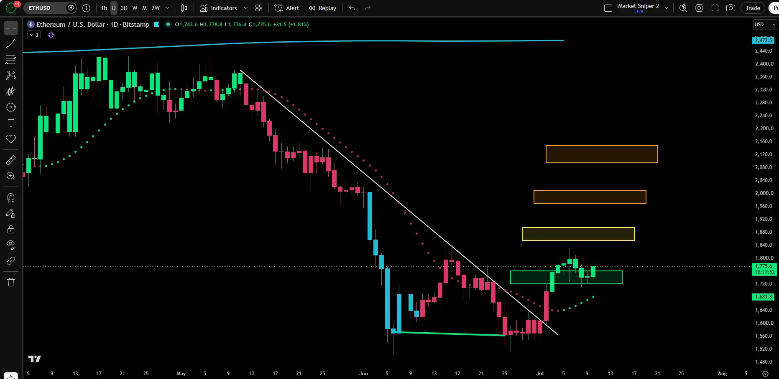Expand the collapsed indicators legend showing 3
The height and width of the screenshot is (379, 779).
point(34,35)
